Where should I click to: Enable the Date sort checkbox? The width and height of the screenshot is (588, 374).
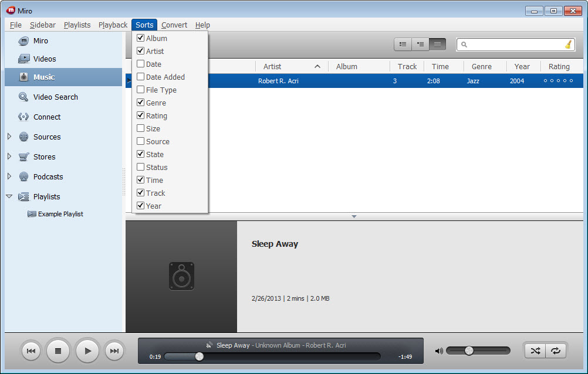141,64
